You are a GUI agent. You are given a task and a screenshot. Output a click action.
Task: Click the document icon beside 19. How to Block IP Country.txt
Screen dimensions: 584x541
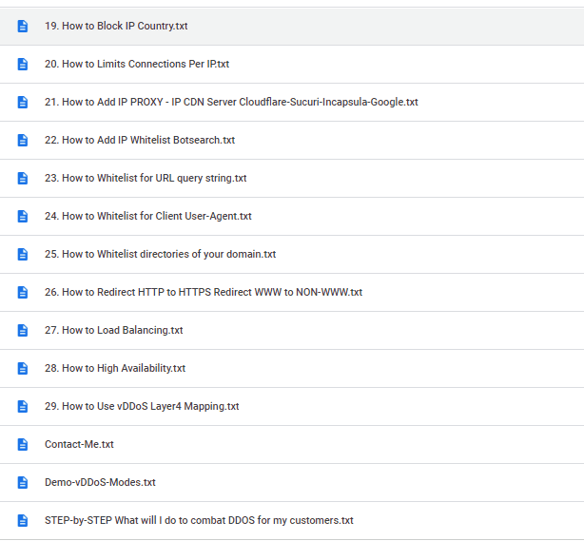23,27
